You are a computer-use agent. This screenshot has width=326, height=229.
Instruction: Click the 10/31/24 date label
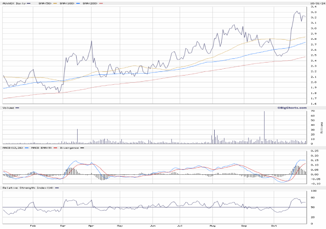[316, 3]
